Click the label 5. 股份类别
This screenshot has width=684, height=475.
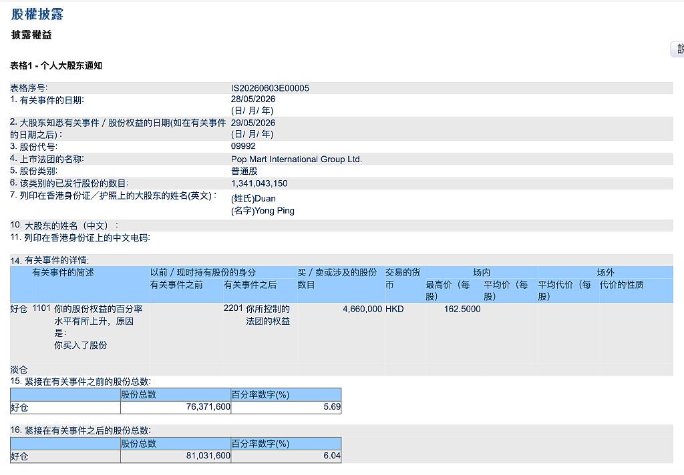(x=33, y=171)
